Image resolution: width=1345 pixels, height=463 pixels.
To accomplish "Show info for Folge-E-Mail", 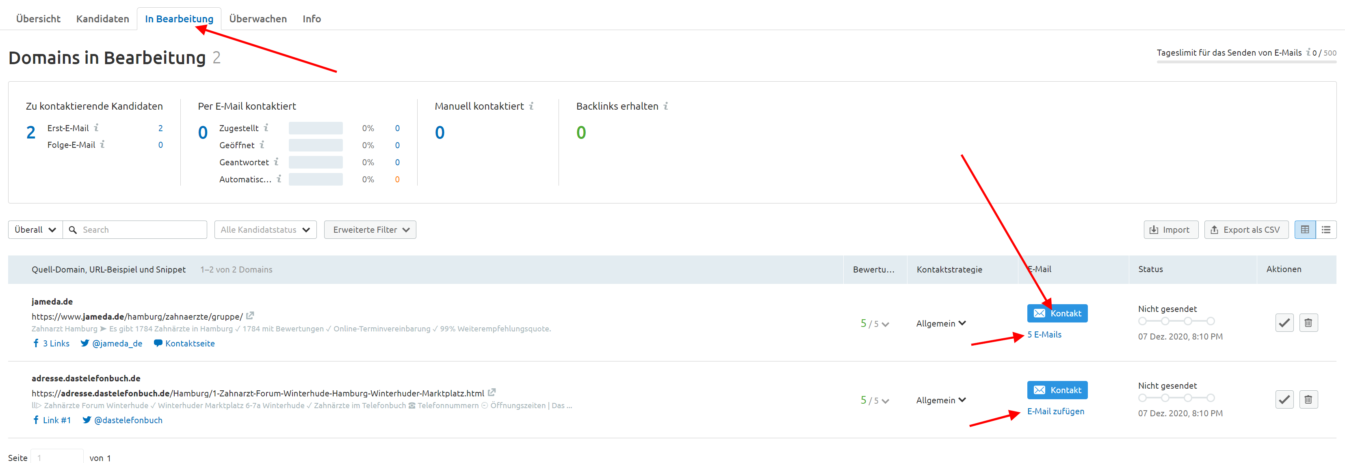I will (x=102, y=144).
